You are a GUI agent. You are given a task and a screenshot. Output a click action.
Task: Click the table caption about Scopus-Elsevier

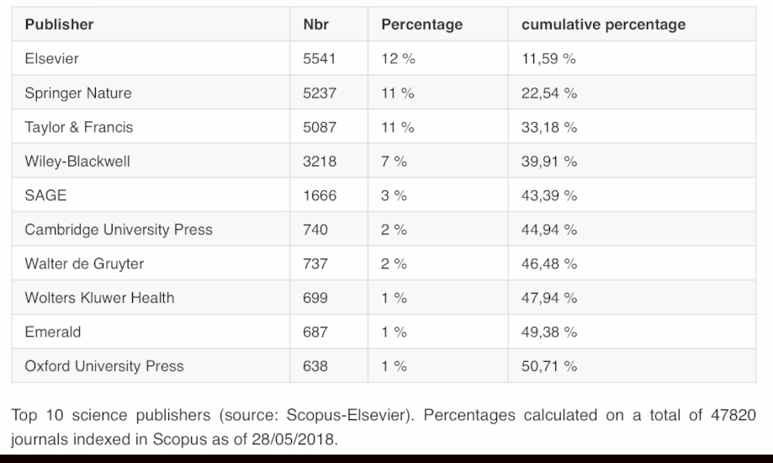click(385, 427)
